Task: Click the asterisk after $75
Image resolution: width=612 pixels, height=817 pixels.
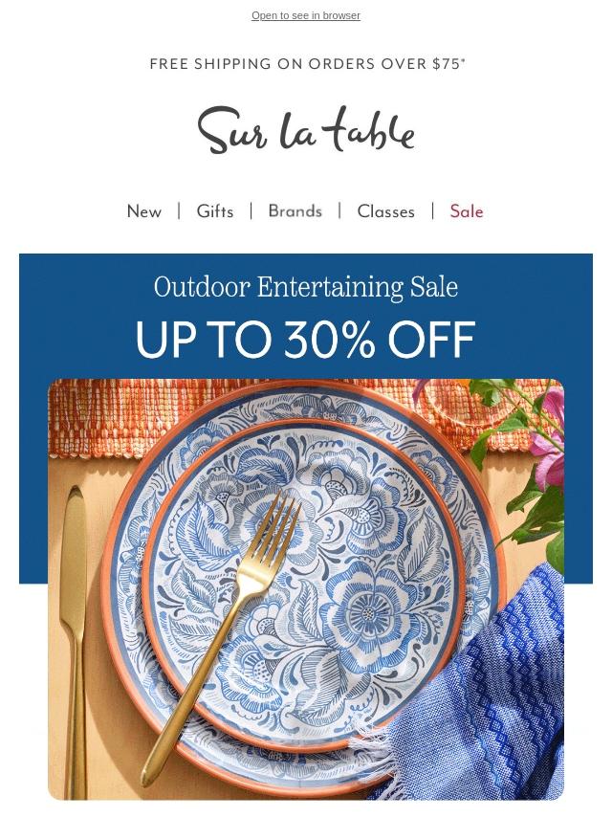Action: 463,60
